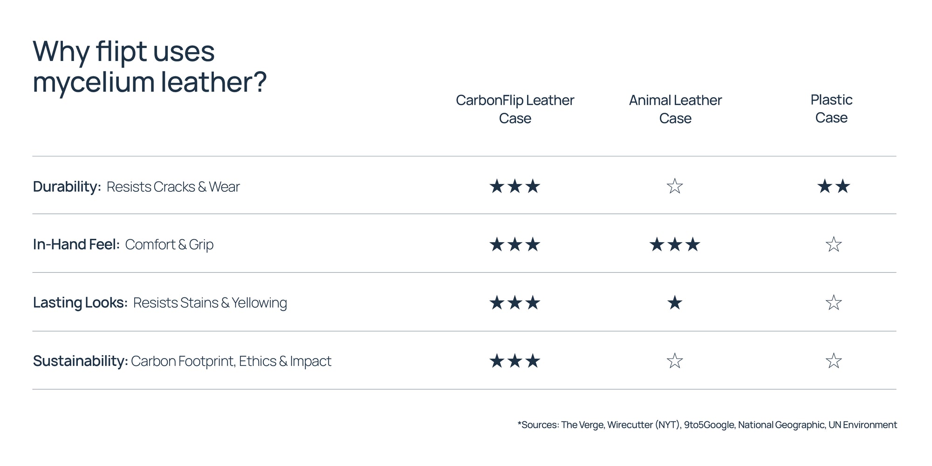Screen dimensions: 932x466
Task: Click Animal Leather Durability outlined star
Action: [675, 187]
